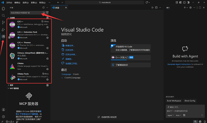Open settings gear for C/C++ Themes
The height and width of the screenshot is (123, 207).
coord(47,48)
